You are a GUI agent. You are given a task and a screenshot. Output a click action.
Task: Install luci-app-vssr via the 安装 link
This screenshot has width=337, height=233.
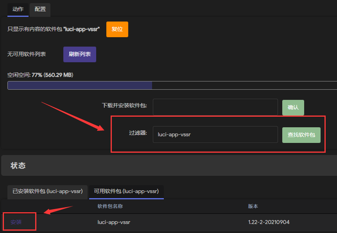coord(16,222)
